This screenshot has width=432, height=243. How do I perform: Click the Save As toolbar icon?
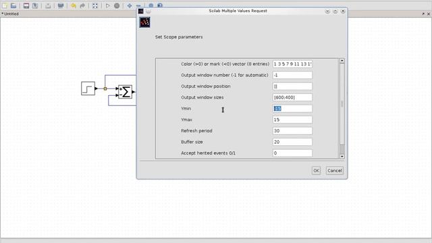click(35, 5)
